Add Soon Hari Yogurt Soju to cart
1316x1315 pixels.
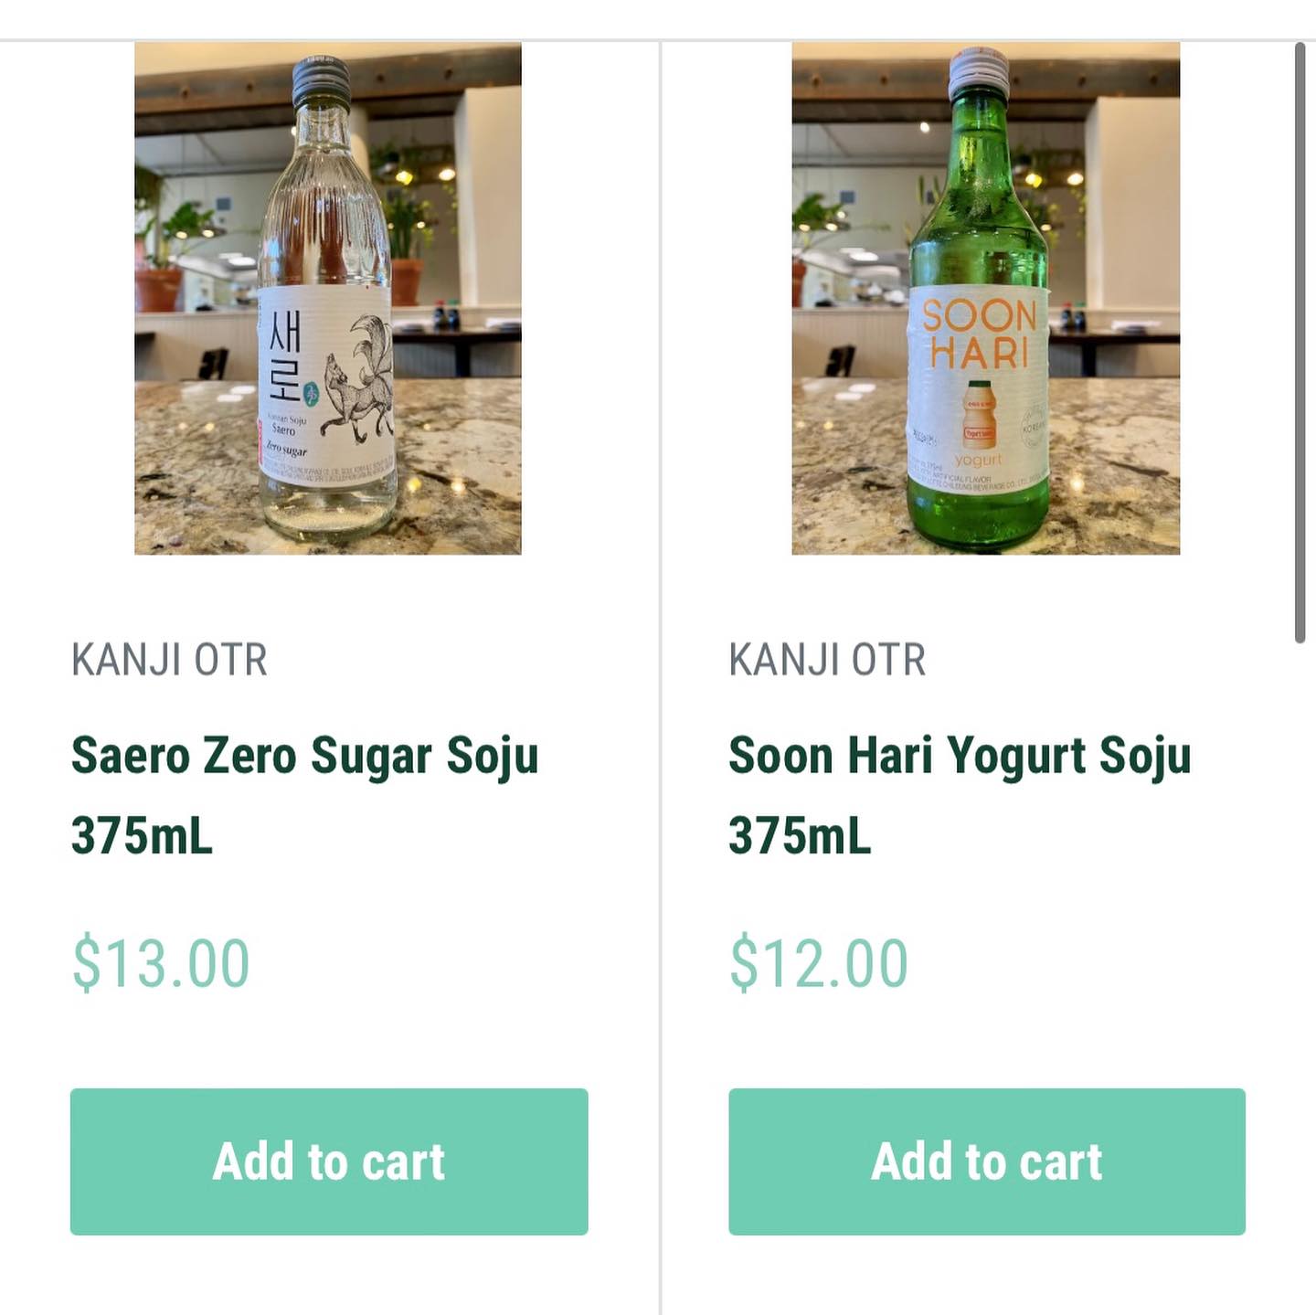986,1161
